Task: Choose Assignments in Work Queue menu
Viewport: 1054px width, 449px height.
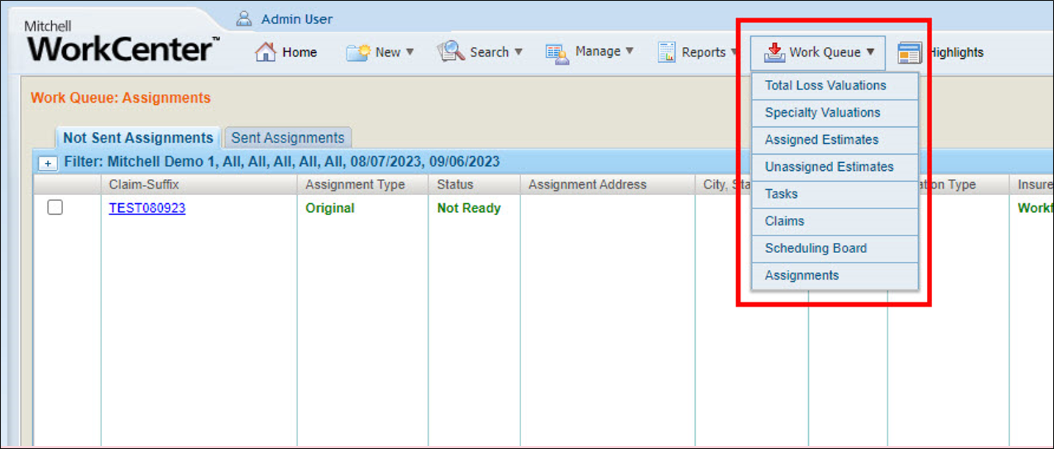Action: coord(835,276)
